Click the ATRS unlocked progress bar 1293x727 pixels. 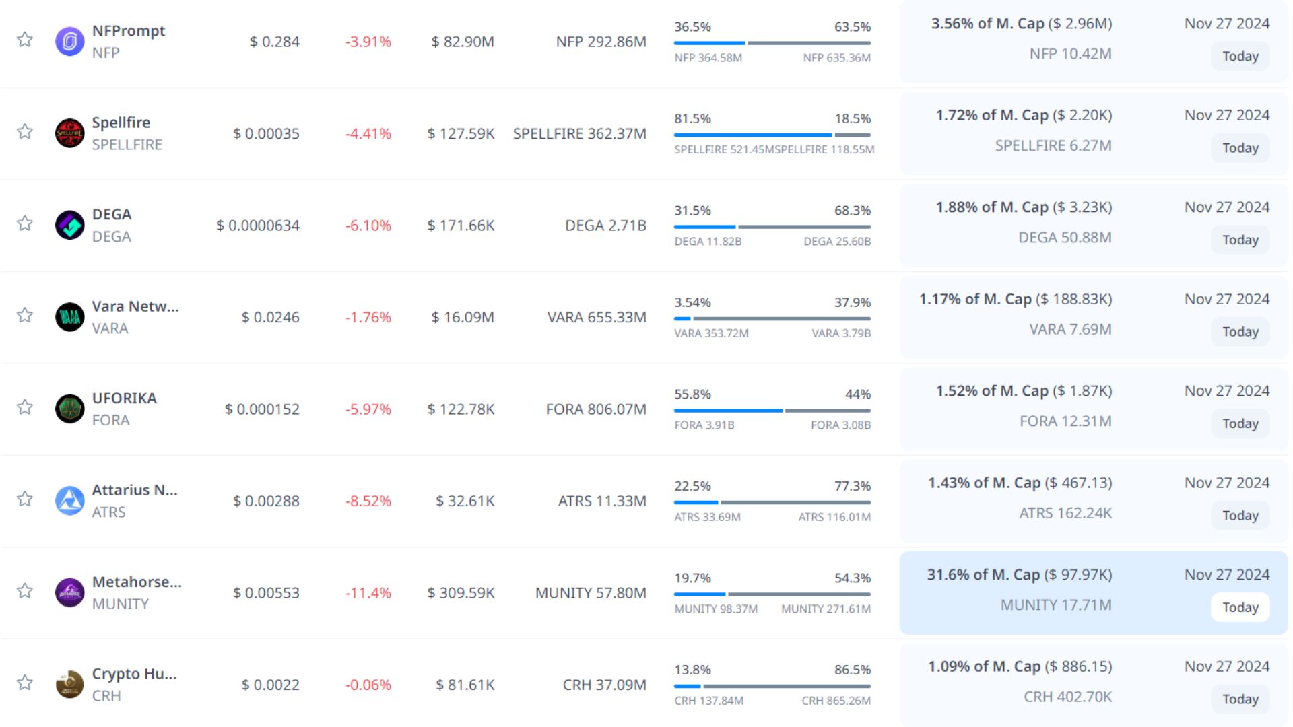(x=772, y=502)
